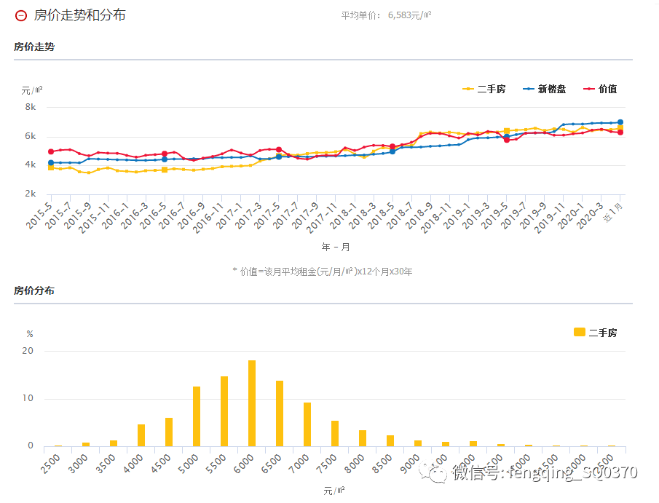The width and height of the screenshot is (659, 503).
Task: Collapse the 房价走势和分布 section via red minus icon
Action: click(21, 15)
